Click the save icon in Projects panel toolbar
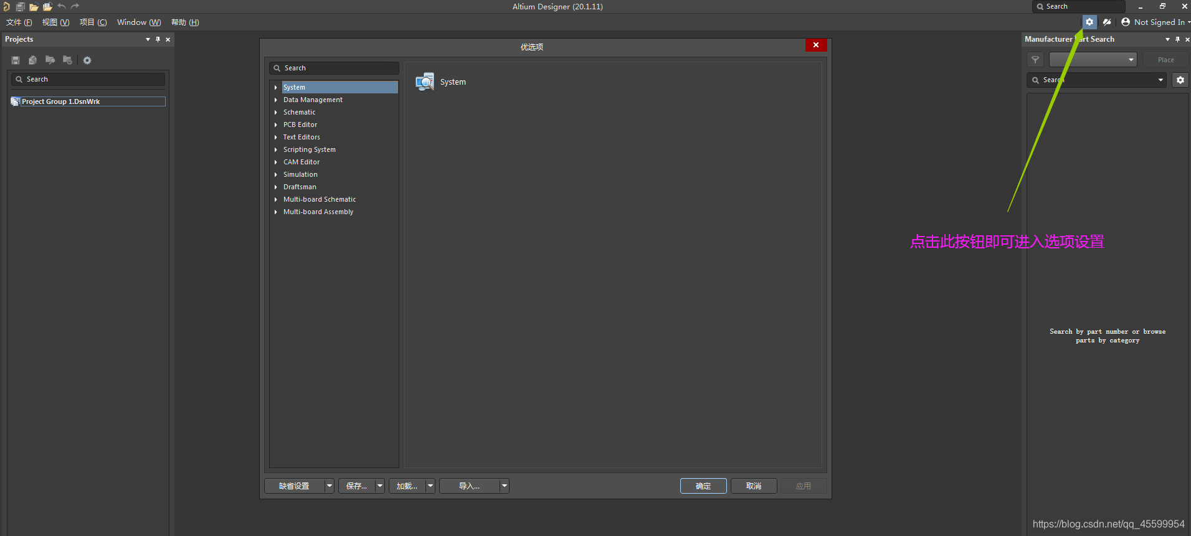This screenshot has width=1191, height=536. [x=16, y=60]
